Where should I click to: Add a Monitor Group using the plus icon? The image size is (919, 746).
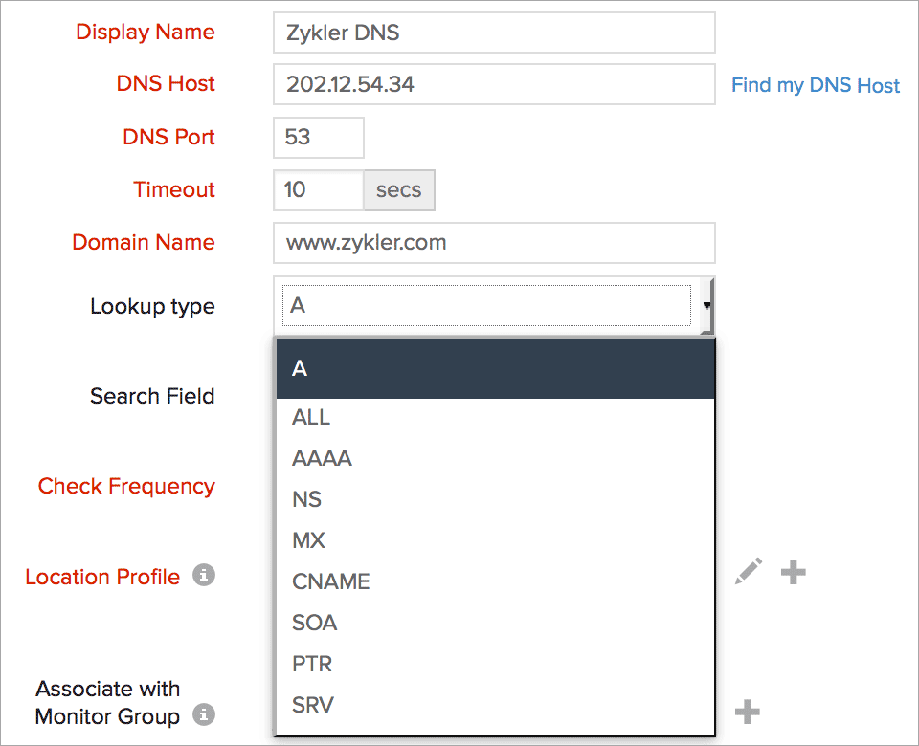(x=747, y=712)
